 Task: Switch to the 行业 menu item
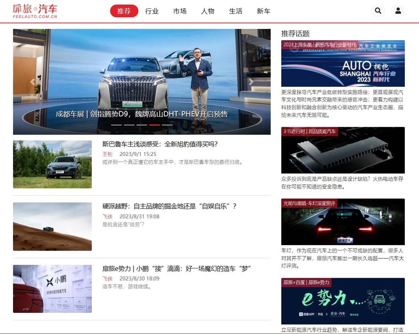point(152,11)
